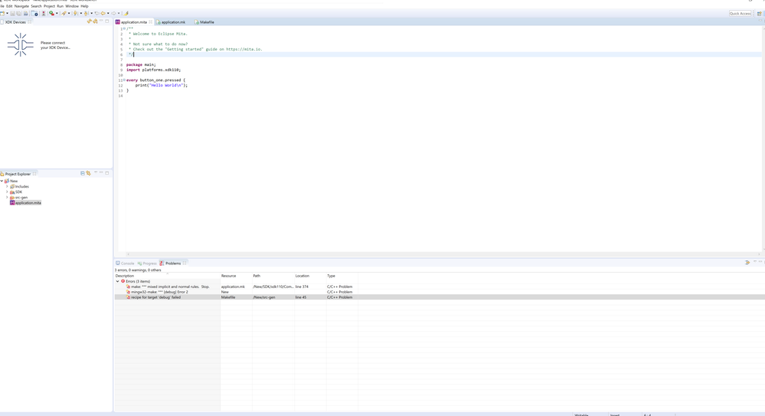Viewport: 765px width, 416px height.
Task: Click second XDK Devices view toolbar icon
Action: [x=95, y=21]
